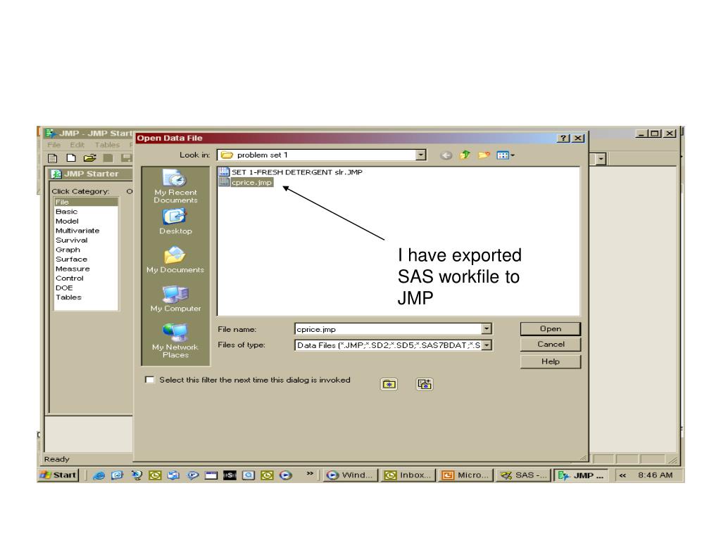The height and width of the screenshot is (540, 721).
Task: Click the blank New page icon in JMP toolbar
Action: pos(71,158)
